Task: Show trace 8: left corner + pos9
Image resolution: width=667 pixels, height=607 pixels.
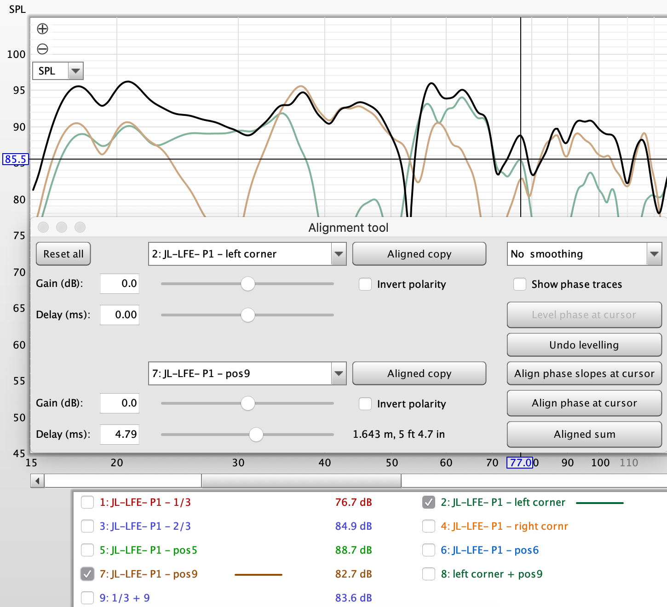Action: click(429, 574)
